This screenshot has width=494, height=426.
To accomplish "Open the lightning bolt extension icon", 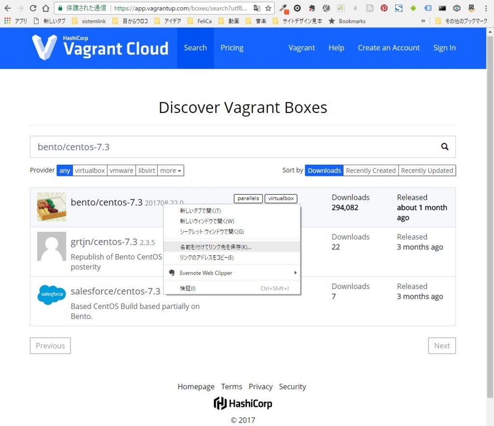I will tap(355, 8).
